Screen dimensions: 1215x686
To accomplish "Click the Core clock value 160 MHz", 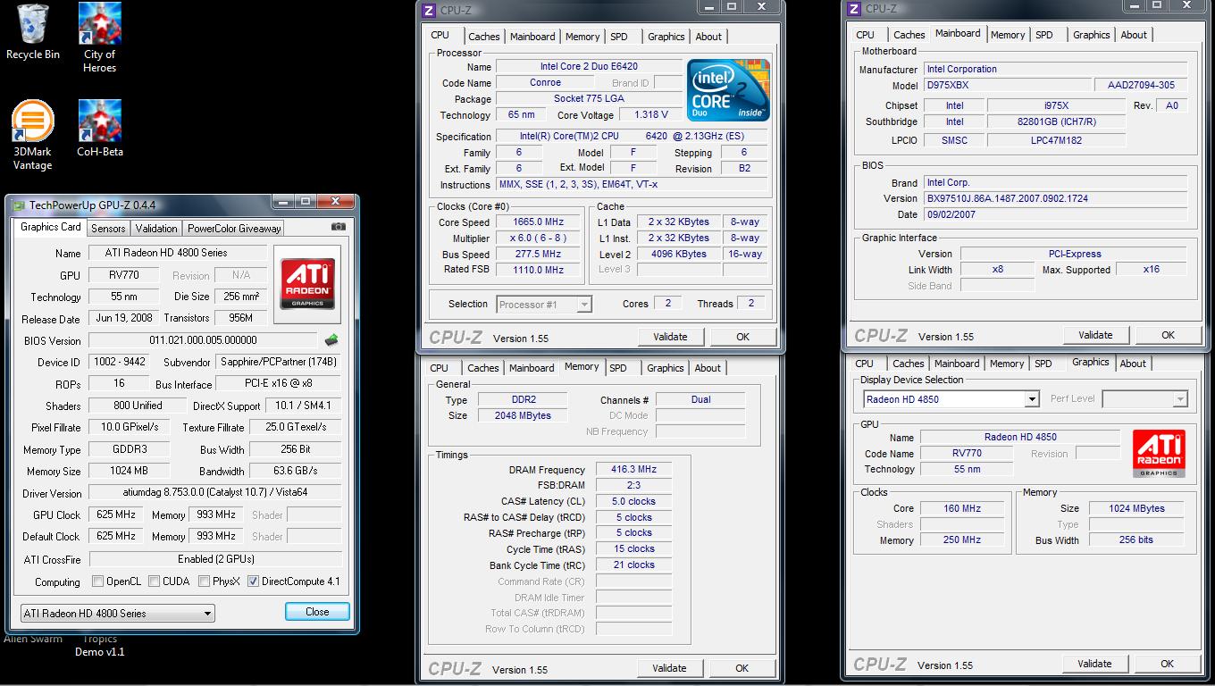I will point(962,508).
